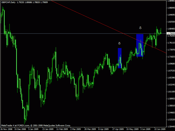
Task: Click the 1.73970 price axis label
Action: [x=171, y=50]
